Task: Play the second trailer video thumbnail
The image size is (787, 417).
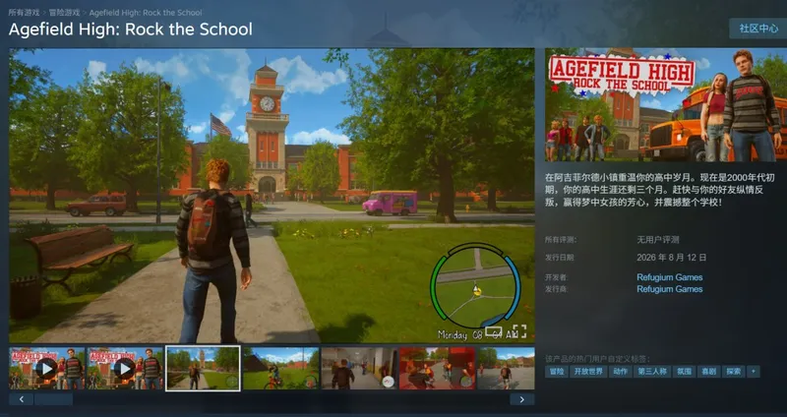Action: pos(125,369)
